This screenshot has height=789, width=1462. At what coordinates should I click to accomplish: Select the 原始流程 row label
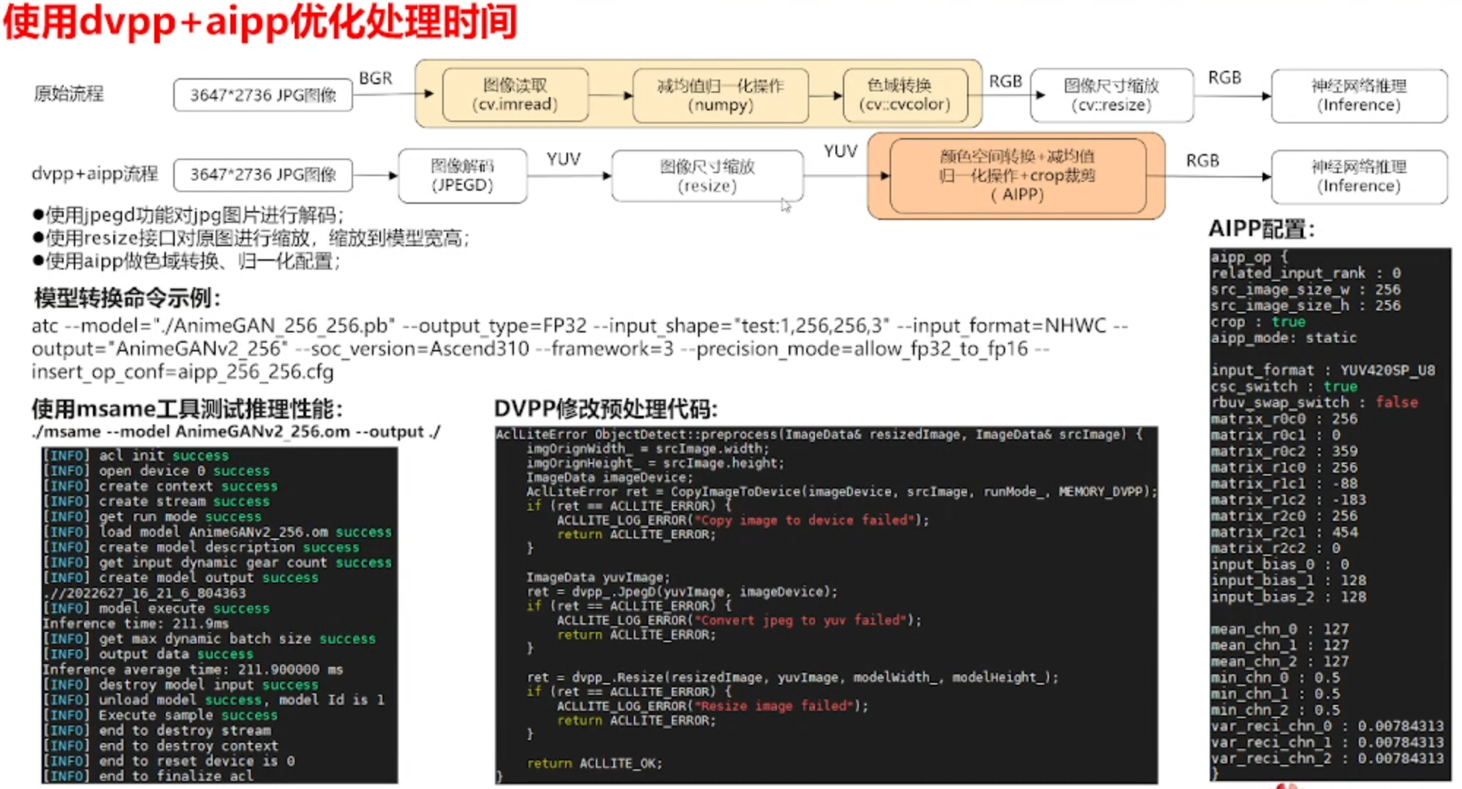pyautogui.click(x=69, y=94)
